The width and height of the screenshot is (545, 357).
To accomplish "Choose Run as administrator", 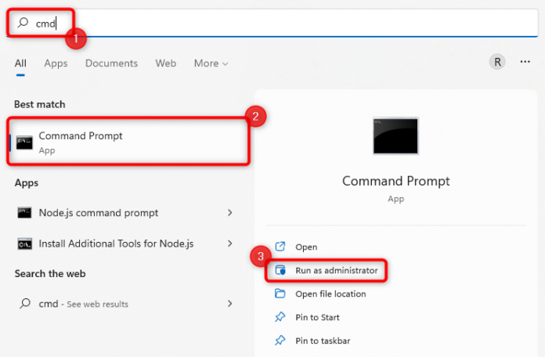I will 335,271.
